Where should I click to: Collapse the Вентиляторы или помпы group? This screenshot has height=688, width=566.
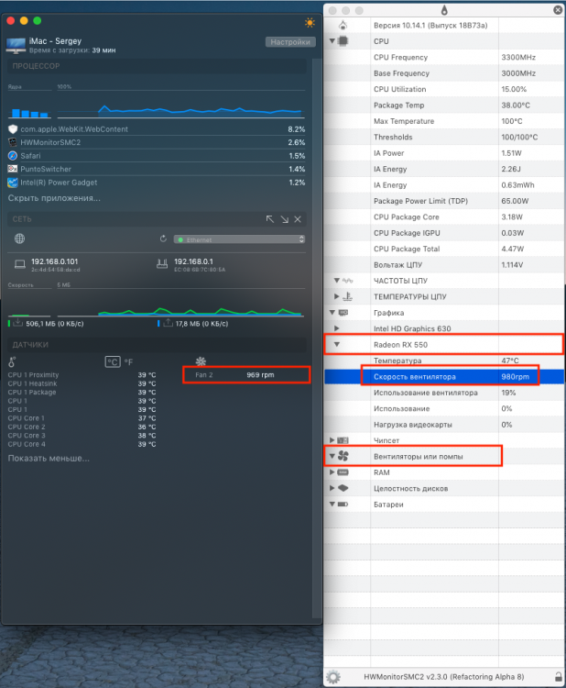[332, 456]
